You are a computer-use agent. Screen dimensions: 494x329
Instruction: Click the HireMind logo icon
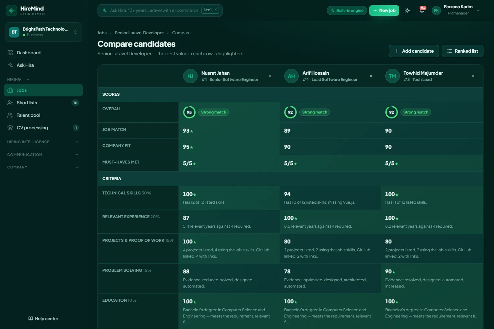click(x=12, y=11)
